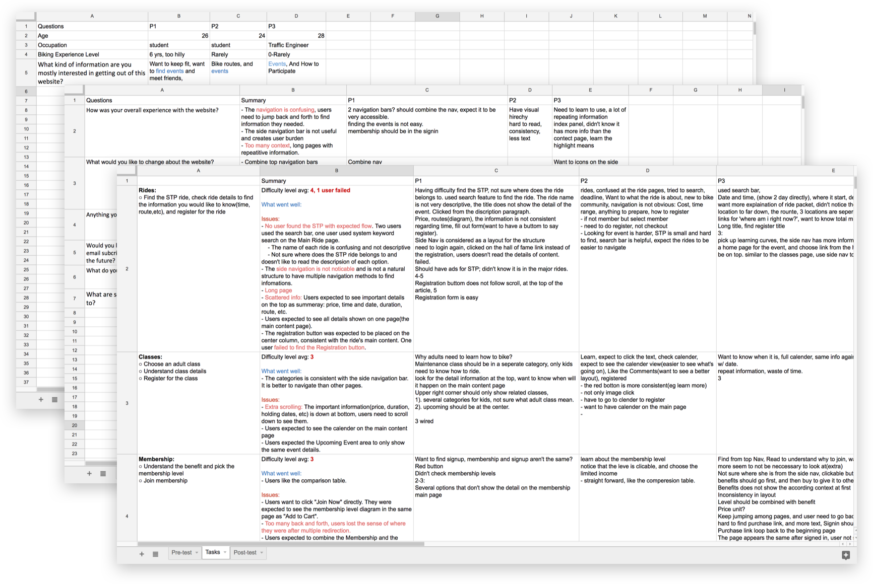Click the select-all corner of the front Tasks sheet

click(x=127, y=171)
